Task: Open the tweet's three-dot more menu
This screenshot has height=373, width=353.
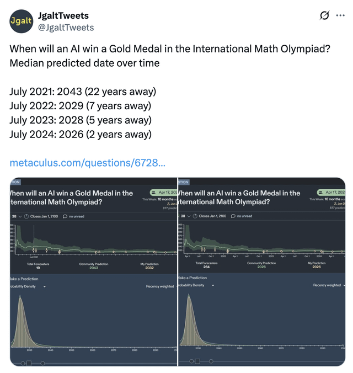Action: tap(340, 15)
